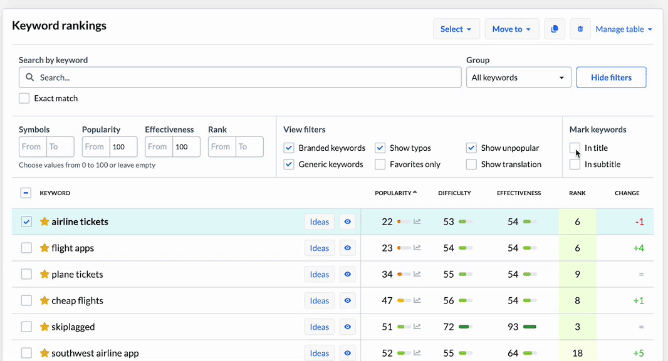The height and width of the screenshot is (361, 668).
Task: Open Ideas for cheap flights
Action: (320, 300)
